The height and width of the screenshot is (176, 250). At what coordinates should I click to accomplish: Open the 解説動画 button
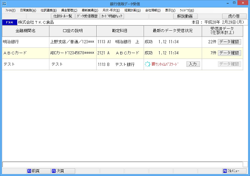(186, 16)
